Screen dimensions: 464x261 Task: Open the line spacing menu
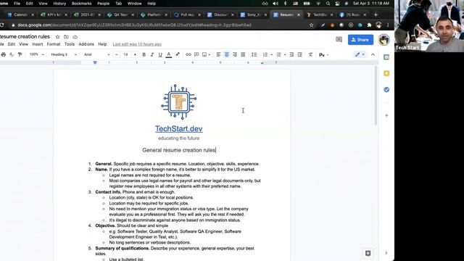pyautogui.click(x=254, y=54)
